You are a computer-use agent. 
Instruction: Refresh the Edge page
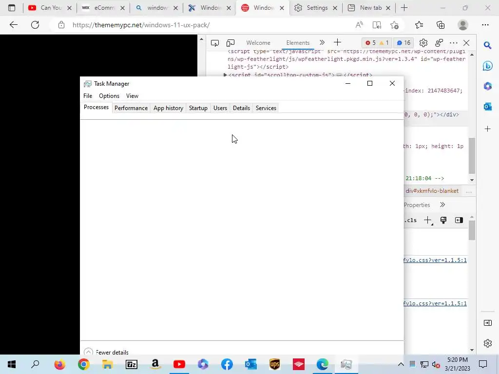point(35,25)
